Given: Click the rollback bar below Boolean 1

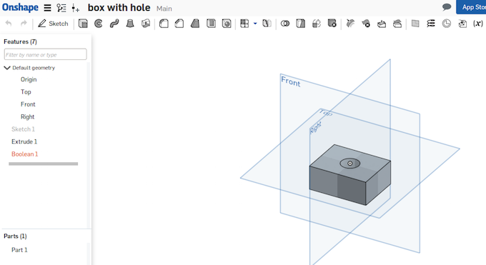Looking at the screenshot, I should pyautogui.click(x=44, y=164).
